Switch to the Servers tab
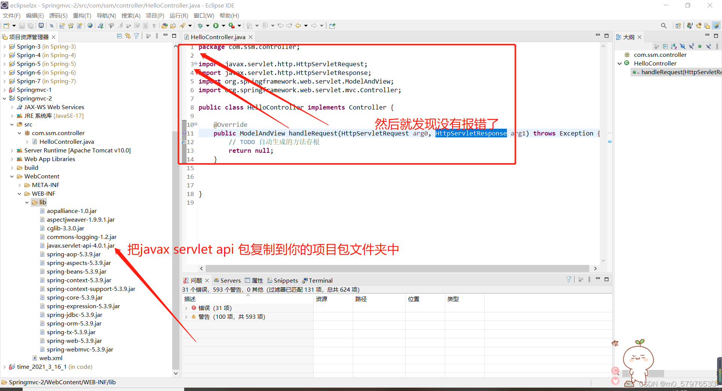 tap(227, 280)
